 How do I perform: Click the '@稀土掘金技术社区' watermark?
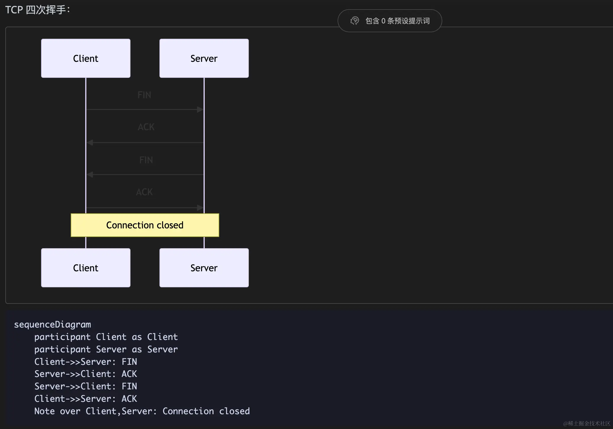586,423
